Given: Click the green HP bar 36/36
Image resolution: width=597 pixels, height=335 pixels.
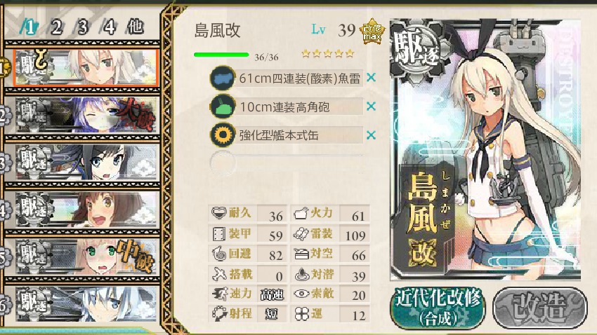Looking at the screenshot, I should click(x=221, y=55).
